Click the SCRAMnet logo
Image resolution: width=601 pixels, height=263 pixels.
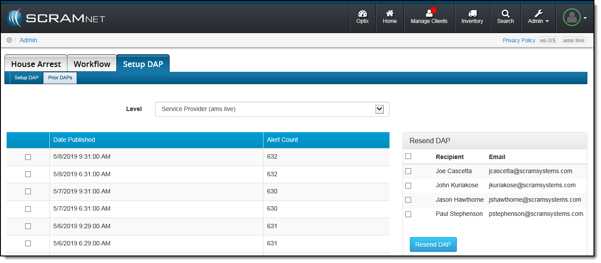(x=56, y=18)
